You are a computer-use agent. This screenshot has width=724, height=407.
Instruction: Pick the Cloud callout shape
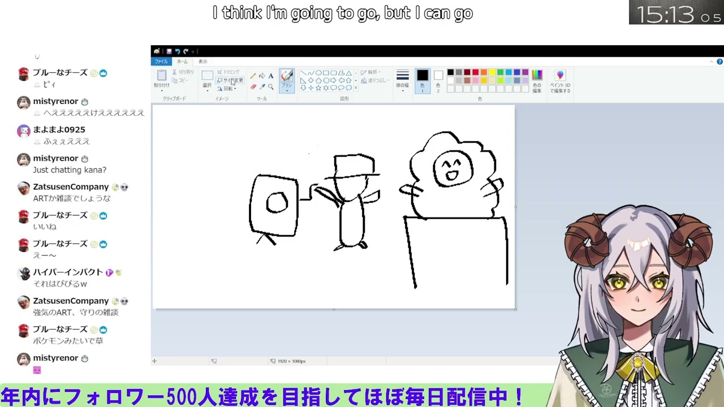[348, 88]
